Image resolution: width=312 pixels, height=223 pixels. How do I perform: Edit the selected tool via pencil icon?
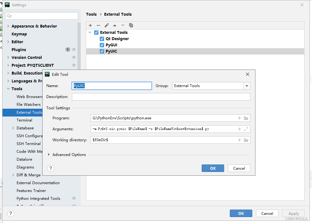[106, 25]
